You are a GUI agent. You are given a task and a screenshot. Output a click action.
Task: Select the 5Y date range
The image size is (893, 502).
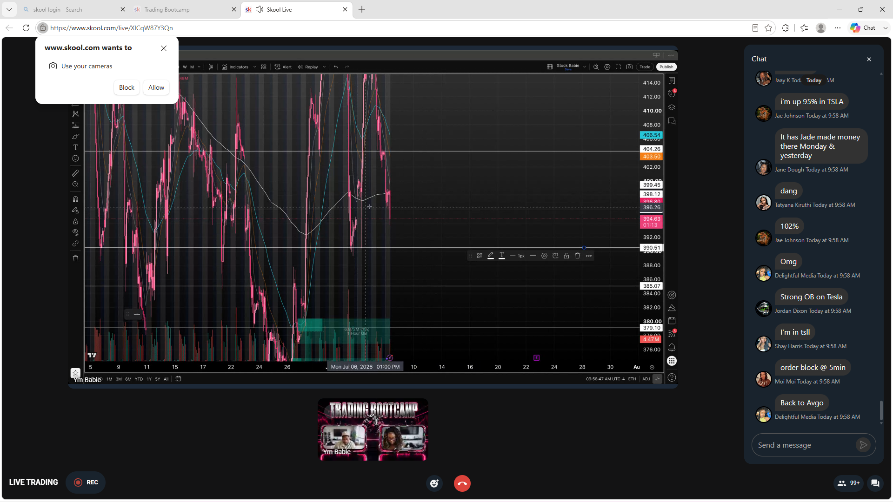(x=158, y=379)
